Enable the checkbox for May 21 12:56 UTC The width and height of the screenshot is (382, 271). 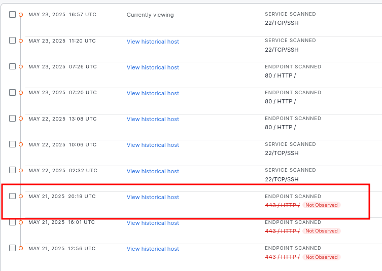(13, 248)
